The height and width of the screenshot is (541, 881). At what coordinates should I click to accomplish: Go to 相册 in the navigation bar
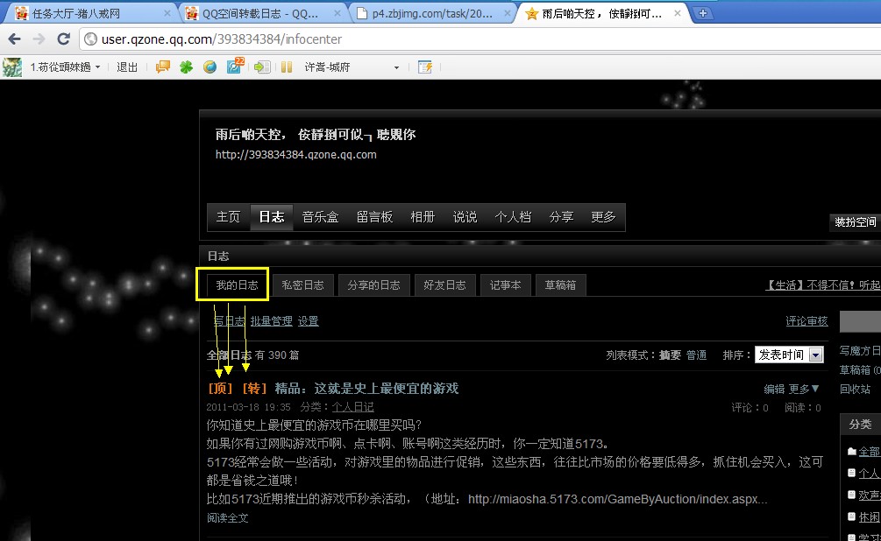(x=423, y=217)
